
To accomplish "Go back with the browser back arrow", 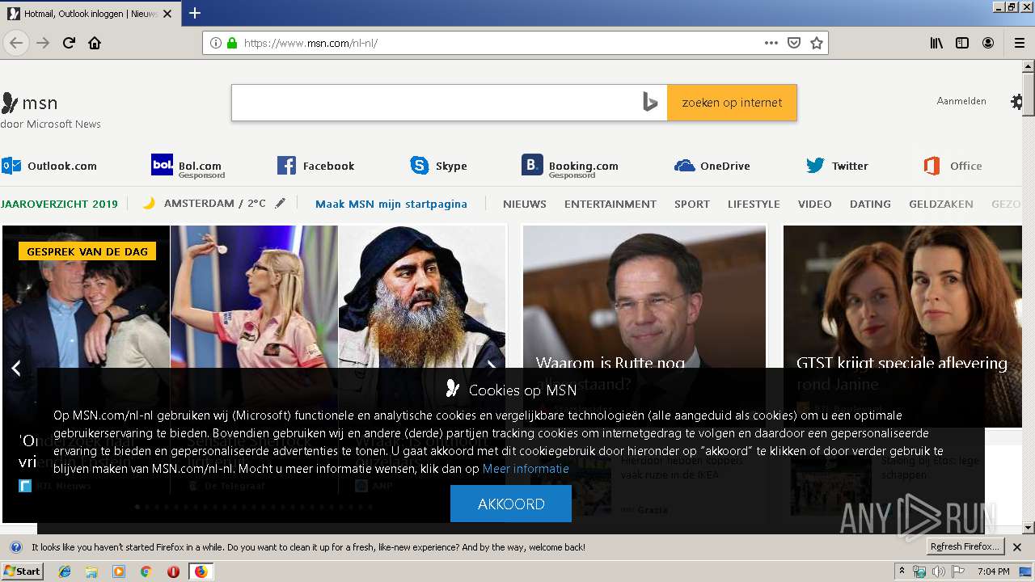I will (x=16, y=43).
